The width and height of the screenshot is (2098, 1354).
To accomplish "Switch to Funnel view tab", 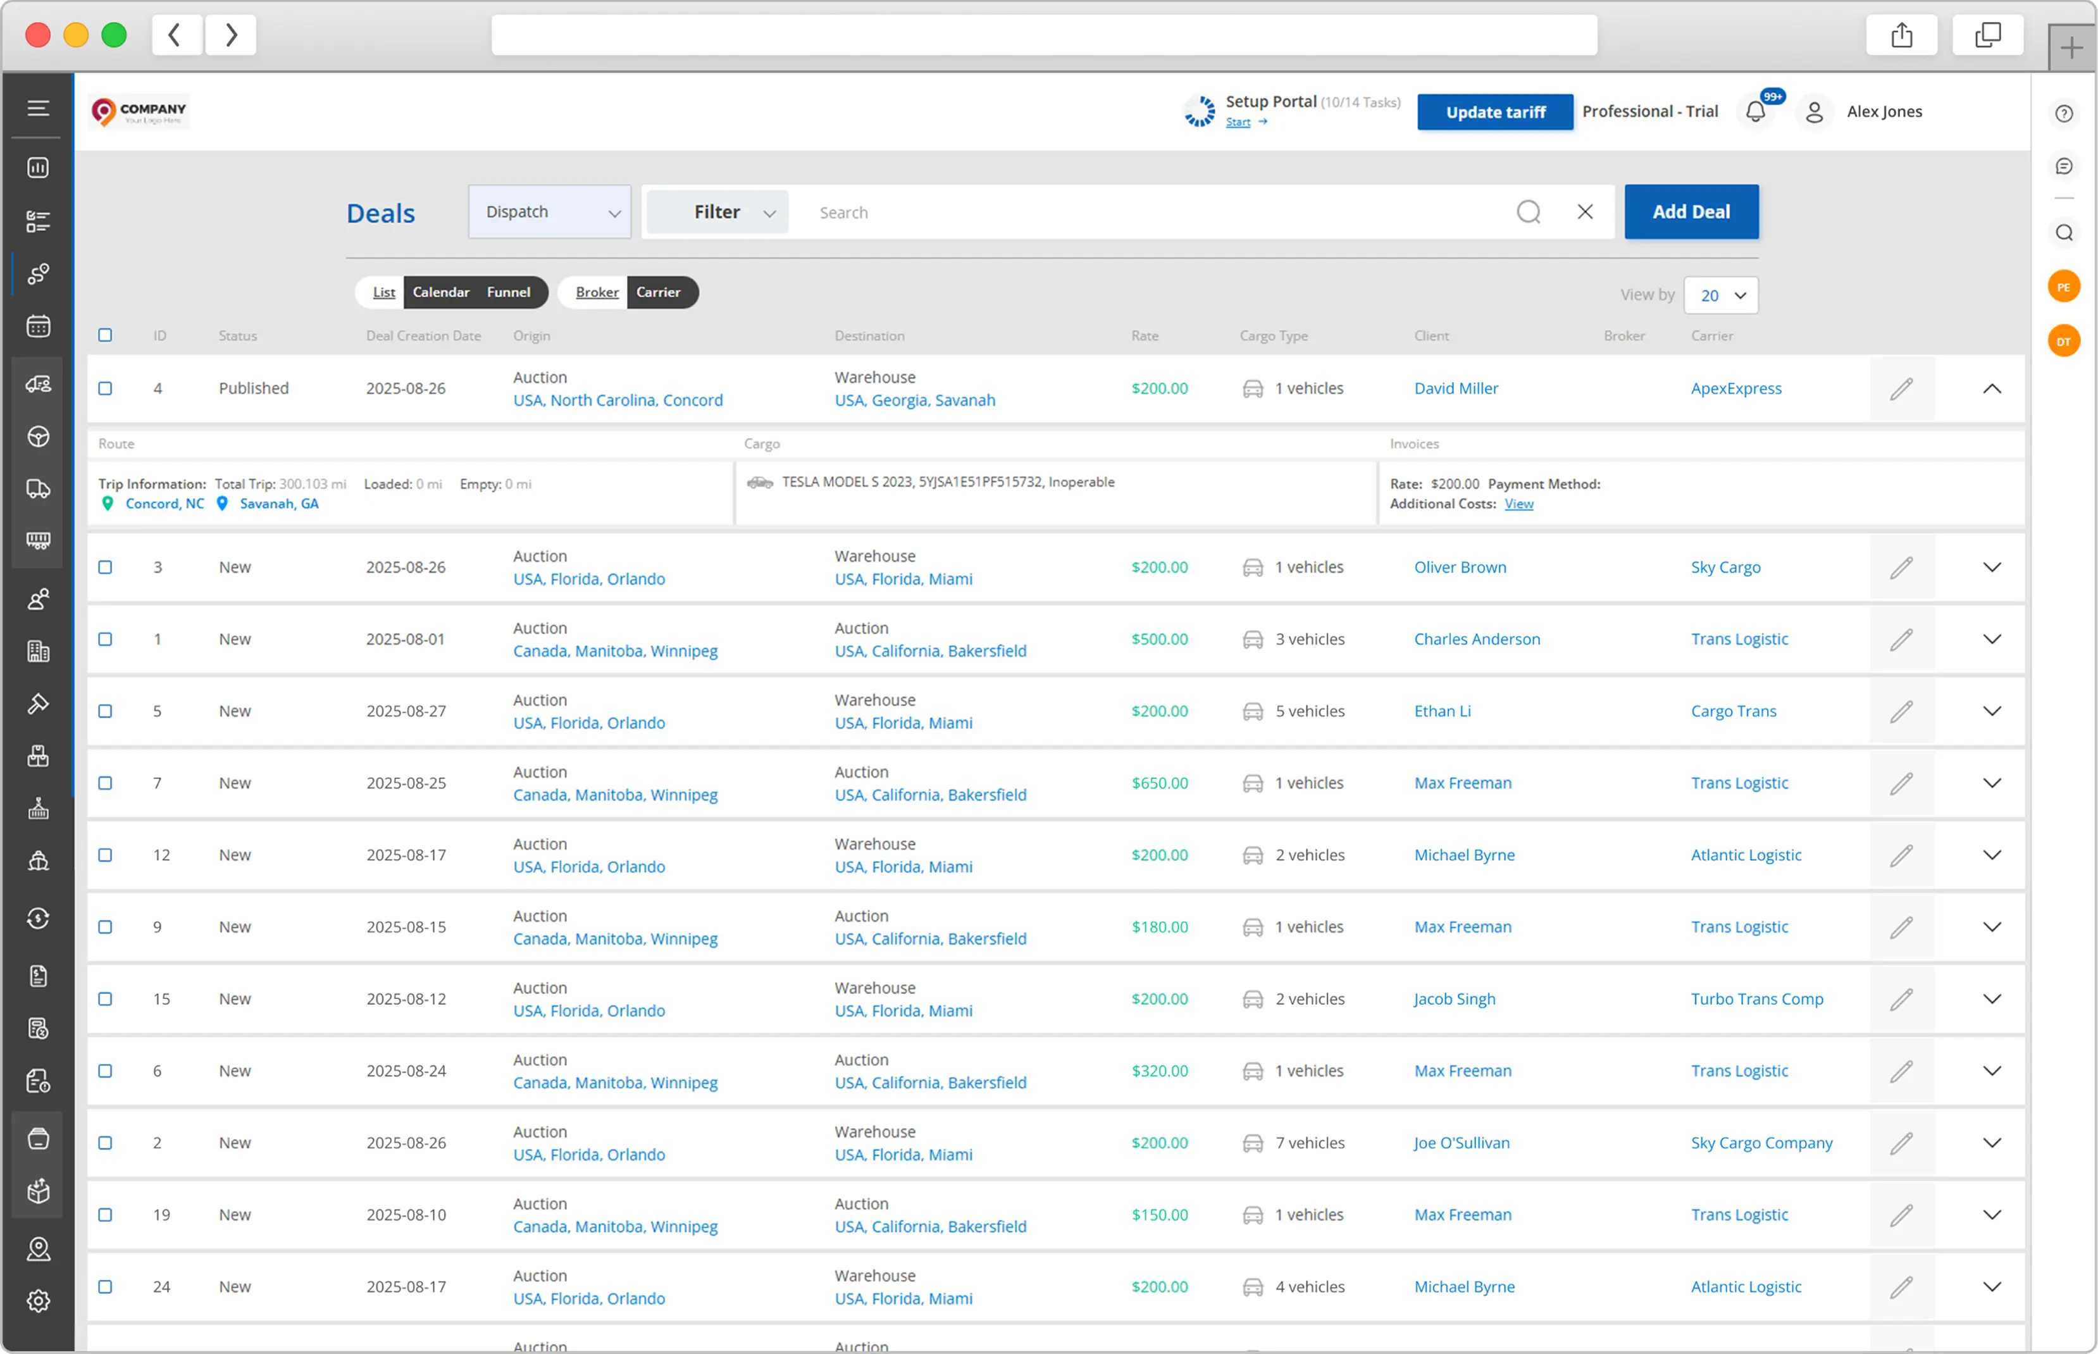I will (x=509, y=293).
